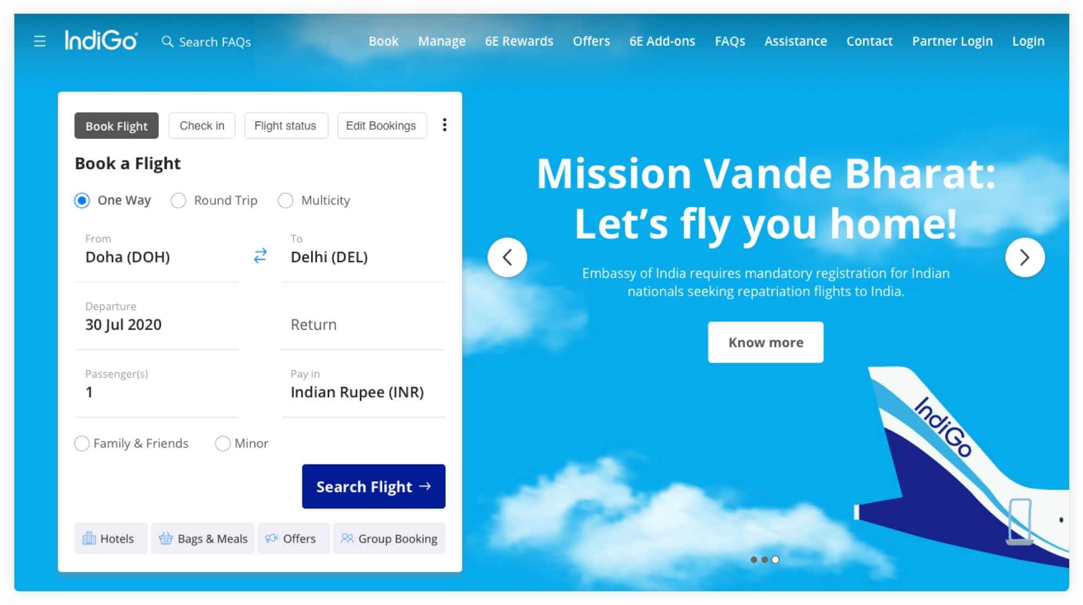1083x605 pixels.
Task: Open the three-dot more options menu
Action: 444,125
